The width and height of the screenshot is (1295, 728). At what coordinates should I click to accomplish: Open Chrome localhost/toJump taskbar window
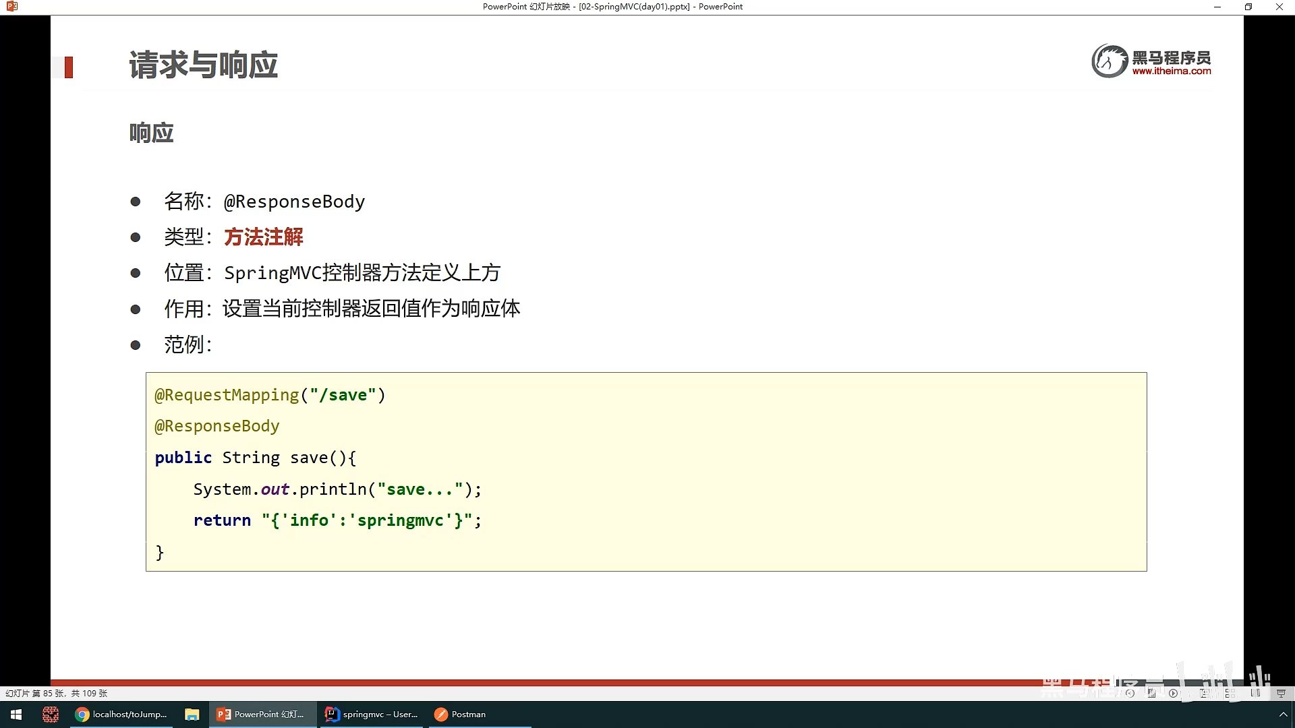click(x=121, y=715)
